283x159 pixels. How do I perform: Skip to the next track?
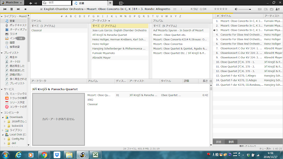coord(18,9)
